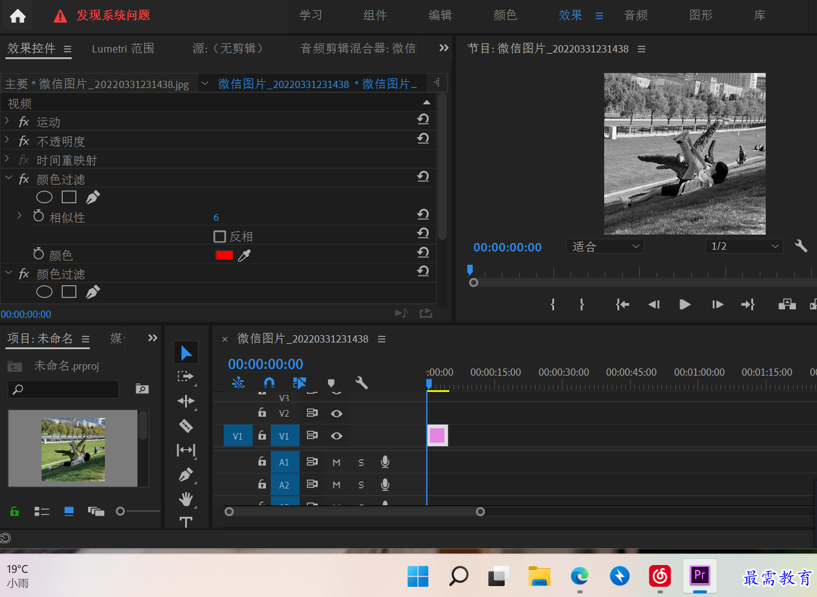Viewport: 817px width, 597px height.
Task: Go to the Home screen icon
Action: tap(17, 16)
